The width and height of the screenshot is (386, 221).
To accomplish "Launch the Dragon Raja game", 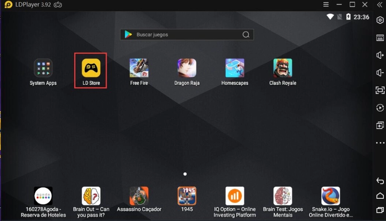I will 187,68.
